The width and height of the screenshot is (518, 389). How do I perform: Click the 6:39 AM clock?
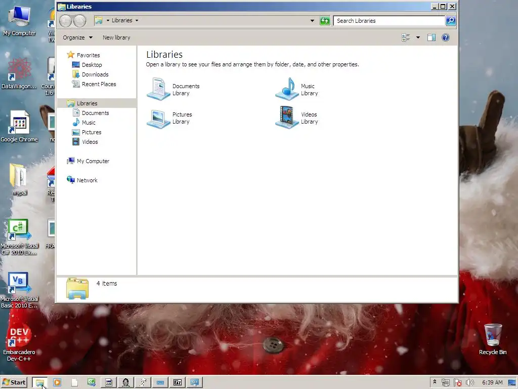pyautogui.click(x=492, y=382)
